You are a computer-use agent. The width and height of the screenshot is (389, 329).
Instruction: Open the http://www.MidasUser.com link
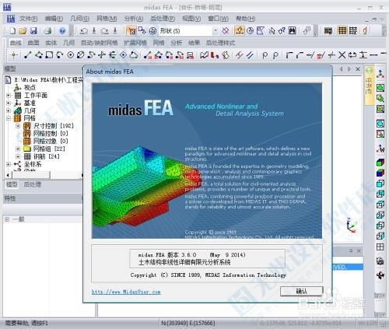pyautogui.click(x=126, y=292)
